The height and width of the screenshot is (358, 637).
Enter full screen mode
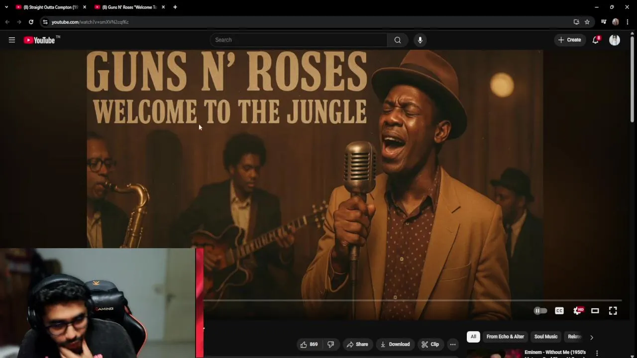tap(613, 311)
